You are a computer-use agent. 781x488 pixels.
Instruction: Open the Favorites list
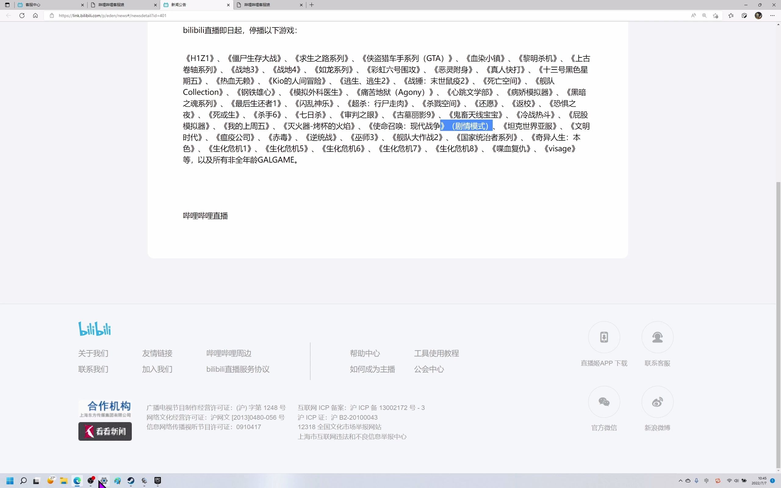pyautogui.click(x=731, y=16)
